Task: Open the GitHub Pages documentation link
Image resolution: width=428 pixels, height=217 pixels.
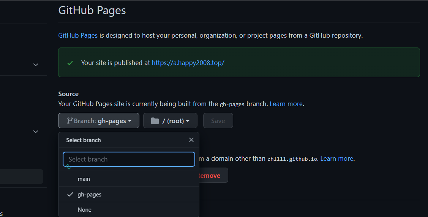Action: point(78,35)
